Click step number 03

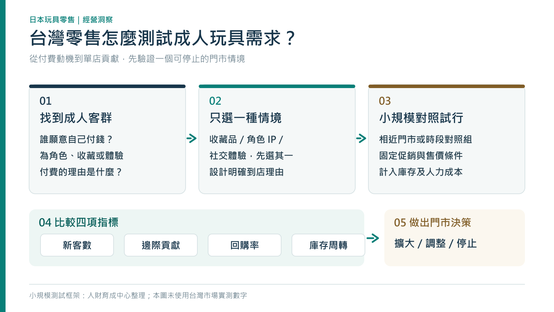(x=385, y=101)
